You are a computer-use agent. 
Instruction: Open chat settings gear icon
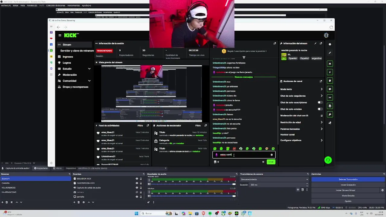point(263,162)
